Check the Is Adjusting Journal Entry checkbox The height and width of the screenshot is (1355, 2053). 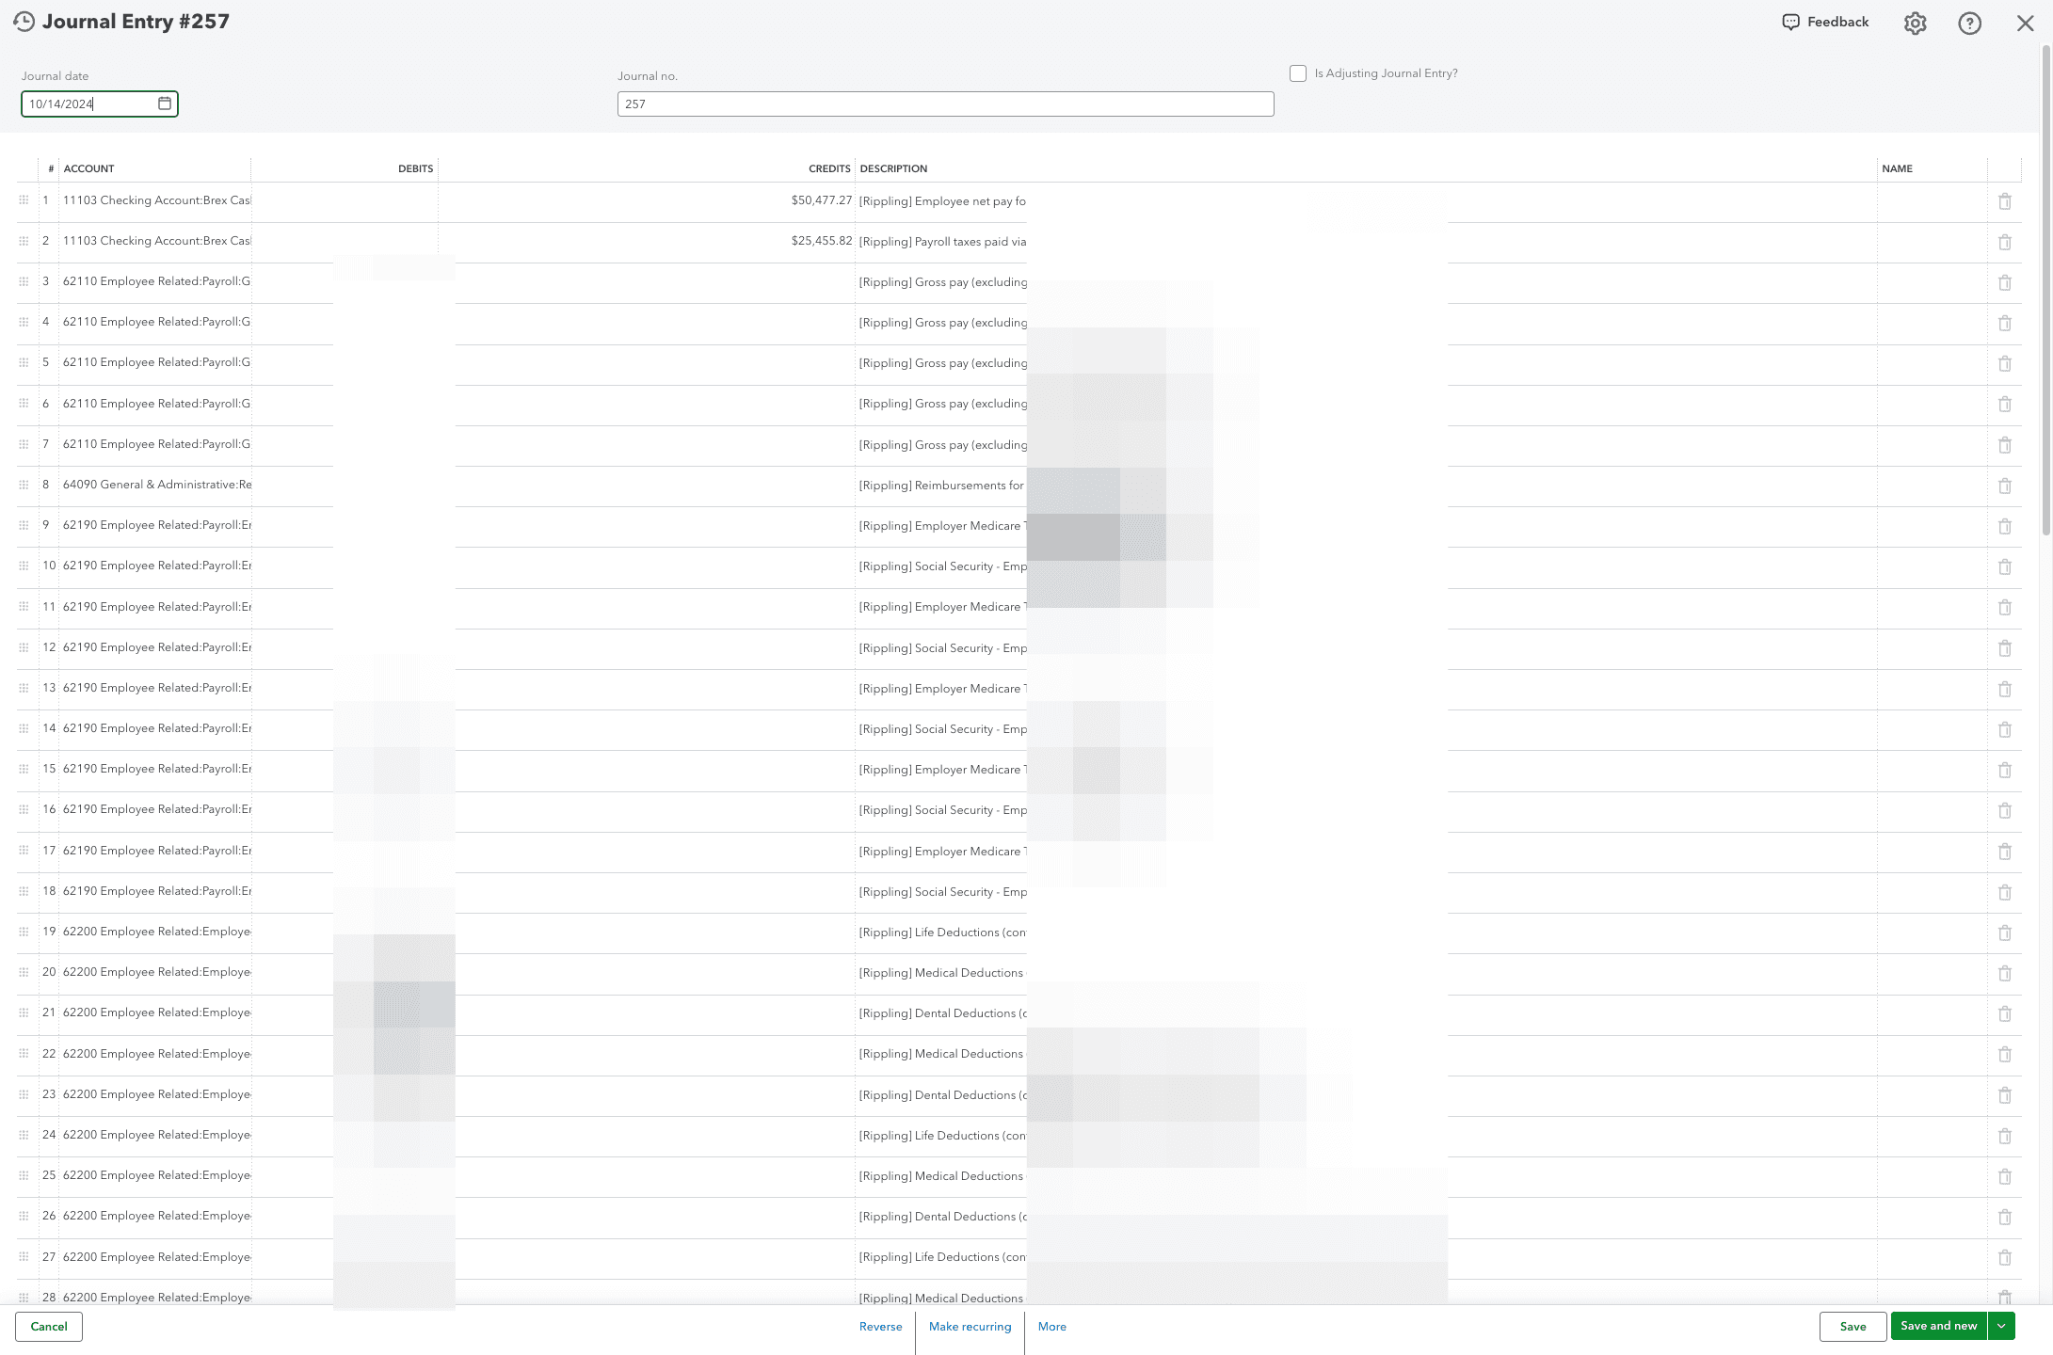tap(1297, 72)
